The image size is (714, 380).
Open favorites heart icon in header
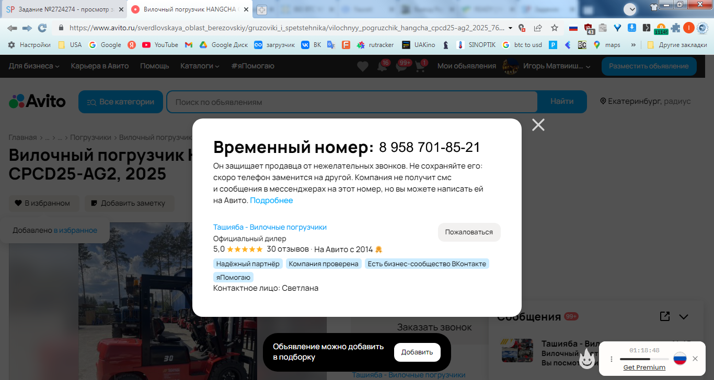pos(363,66)
